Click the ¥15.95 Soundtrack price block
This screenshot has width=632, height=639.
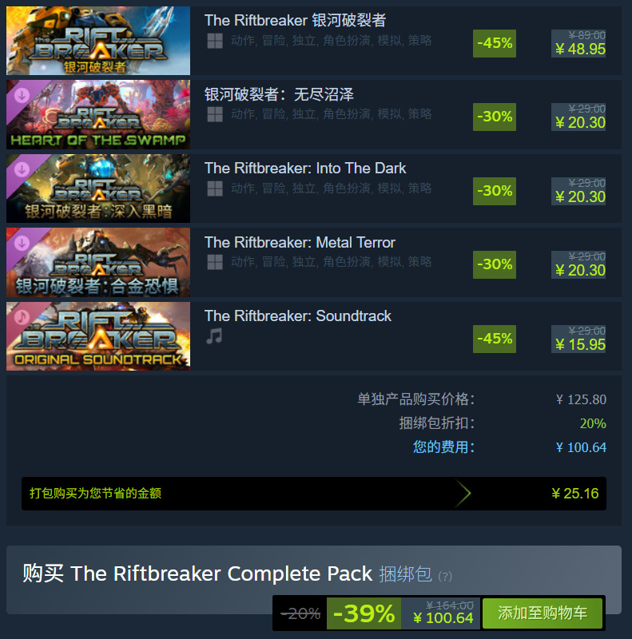[578, 339]
